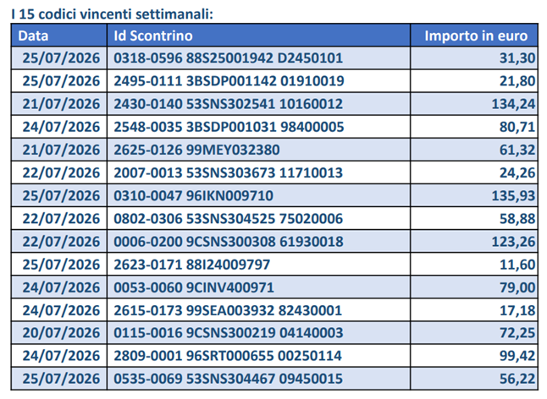The image size is (547, 399).
Task: Click the Id Scontrino column header
Action: point(258,36)
